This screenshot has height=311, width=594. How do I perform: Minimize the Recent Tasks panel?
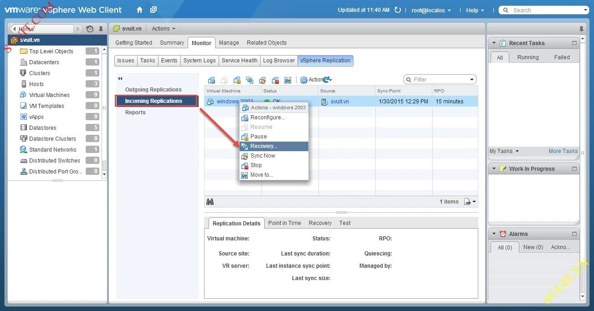[x=574, y=43]
